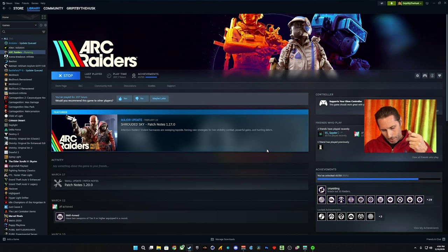Image resolution: width=448 pixels, height=252 pixels.
Task: Open the Discussions link
Action: pyautogui.click(x=130, y=86)
